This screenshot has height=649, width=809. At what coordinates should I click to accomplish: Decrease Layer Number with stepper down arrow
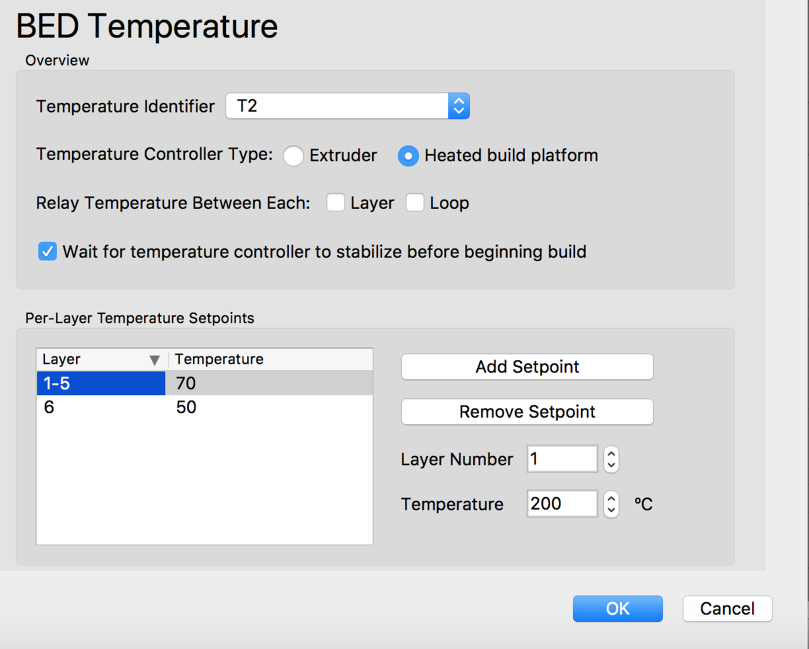[x=611, y=465]
